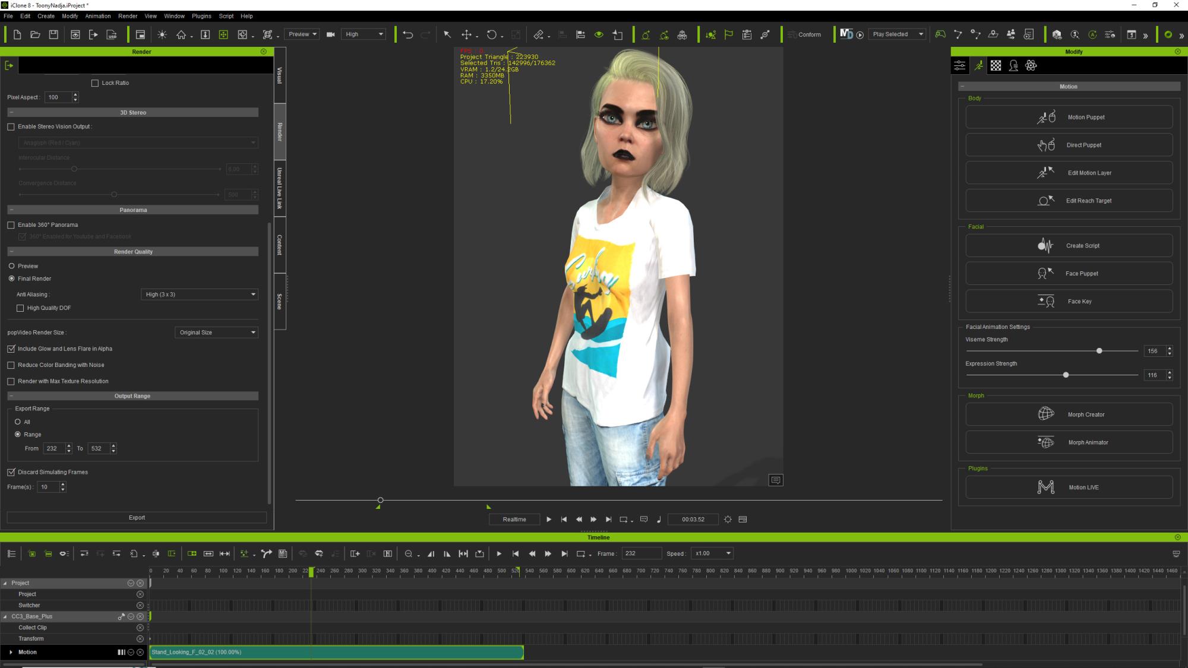The image size is (1188, 668).
Task: Launch the Motion LIVE plugin
Action: tap(1069, 487)
